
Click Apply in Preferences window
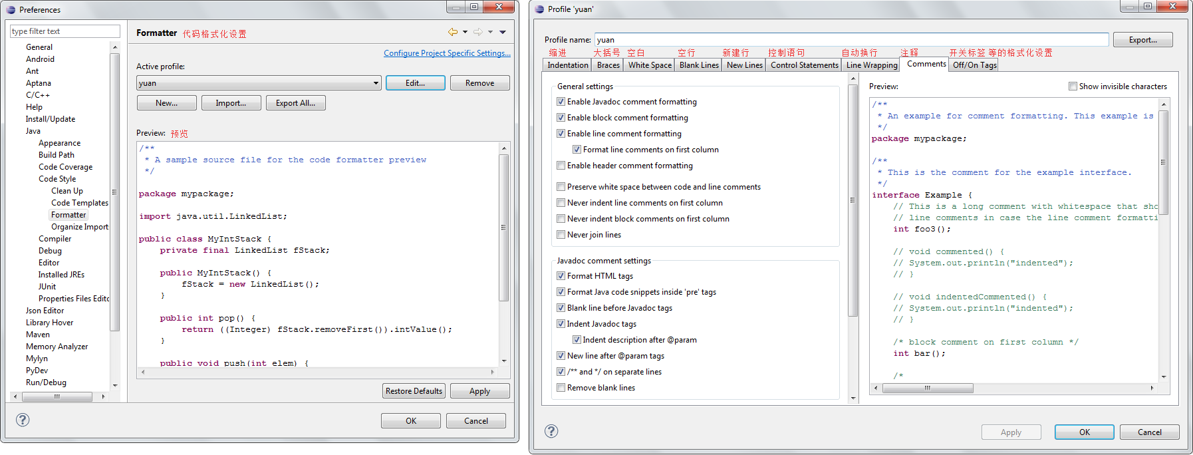pos(480,391)
